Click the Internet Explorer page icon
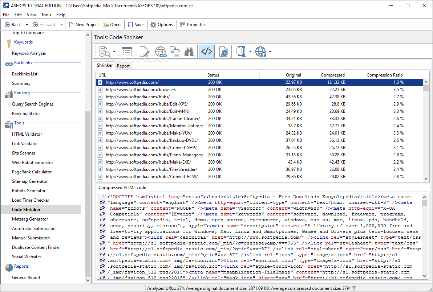 click(x=223, y=52)
